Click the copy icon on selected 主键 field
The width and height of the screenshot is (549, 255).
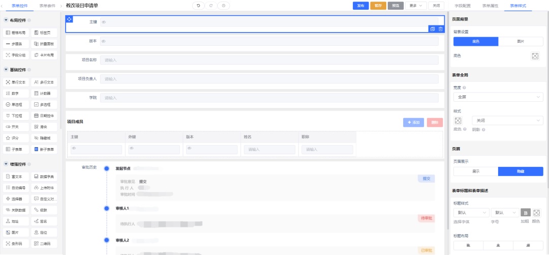433,29
